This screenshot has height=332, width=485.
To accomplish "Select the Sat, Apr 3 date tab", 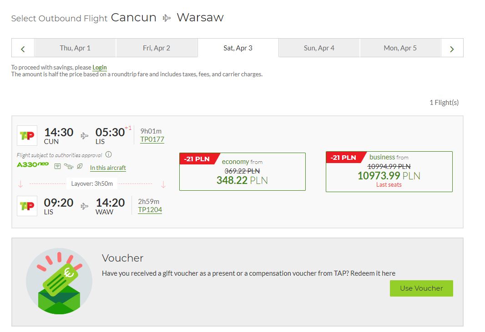I will pyautogui.click(x=238, y=48).
